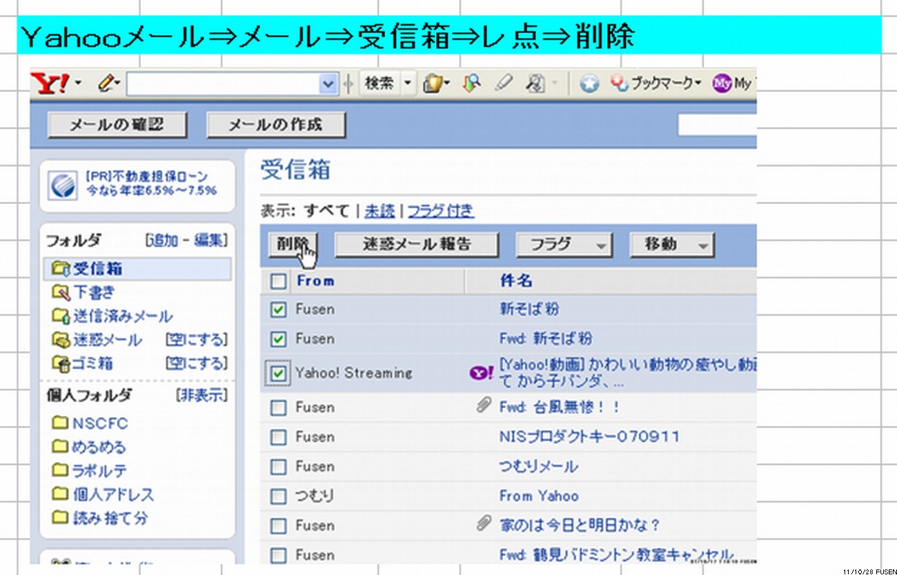Open the 迷惑メール spam folder
This screenshot has height=575, width=897.
click(x=107, y=340)
